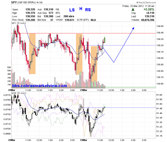Viewport: 167px width, 142px height.
Task: Click the 23Mar date label under SPY chart
Action: (x=83, y=90)
